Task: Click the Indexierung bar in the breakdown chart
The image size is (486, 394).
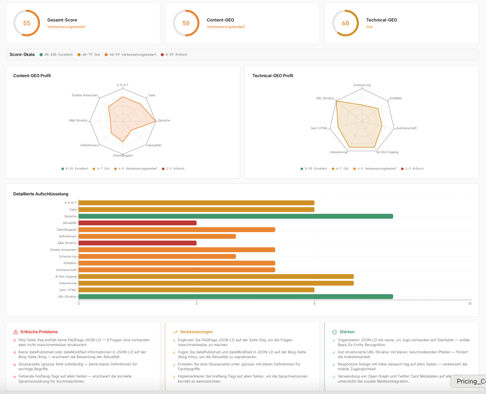Action: (216, 283)
